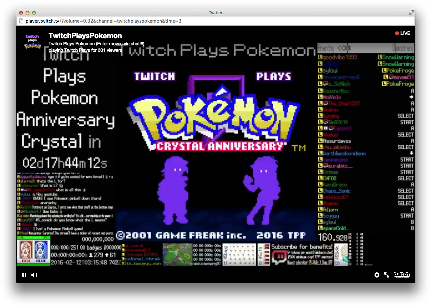Mute the stream volume speaker icon

point(34,275)
